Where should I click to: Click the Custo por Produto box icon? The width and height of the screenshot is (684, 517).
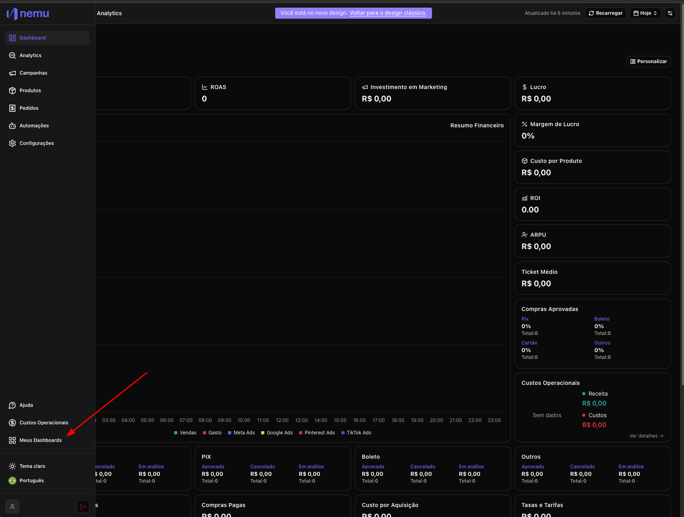(x=525, y=161)
